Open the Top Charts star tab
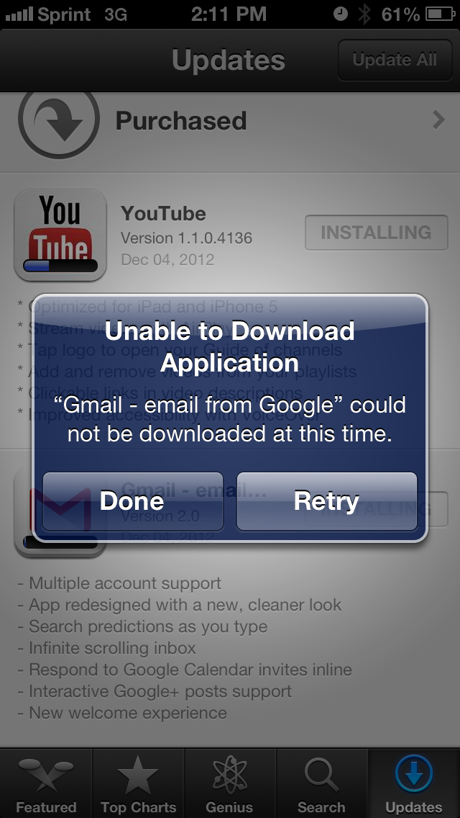 click(x=138, y=776)
